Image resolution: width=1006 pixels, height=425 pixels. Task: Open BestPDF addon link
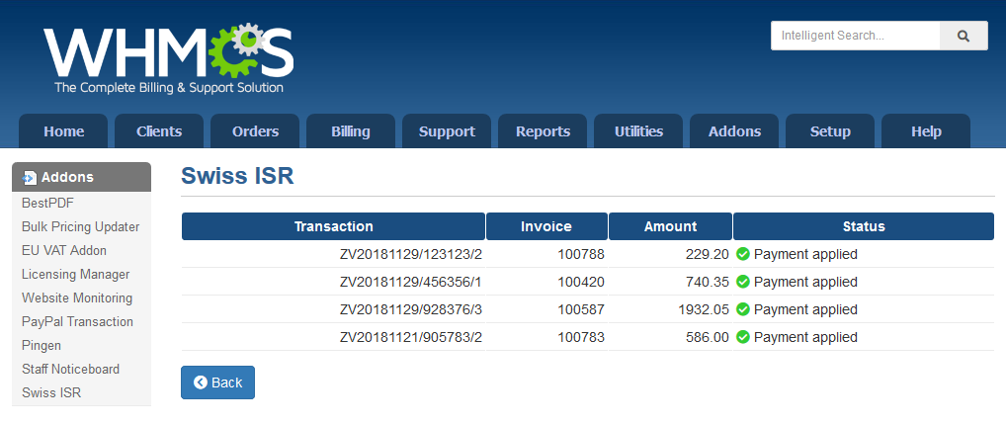[47, 203]
